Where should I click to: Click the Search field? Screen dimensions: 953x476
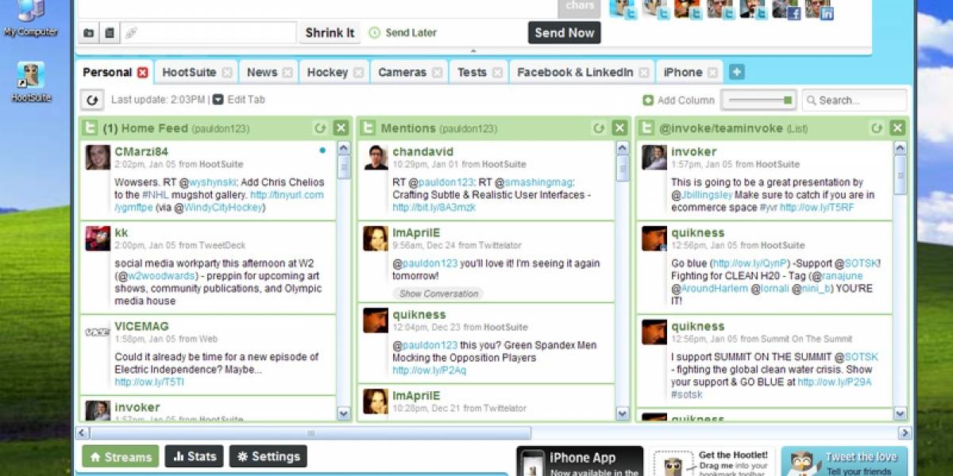tap(855, 100)
